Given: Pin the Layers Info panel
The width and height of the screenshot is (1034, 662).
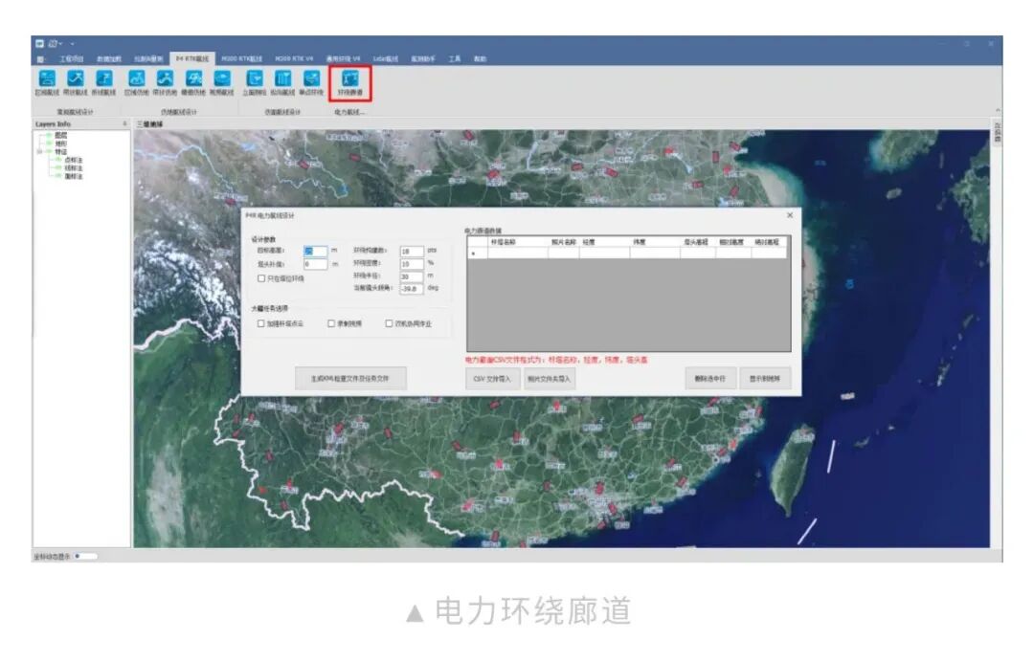Looking at the screenshot, I should pyautogui.click(x=124, y=123).
